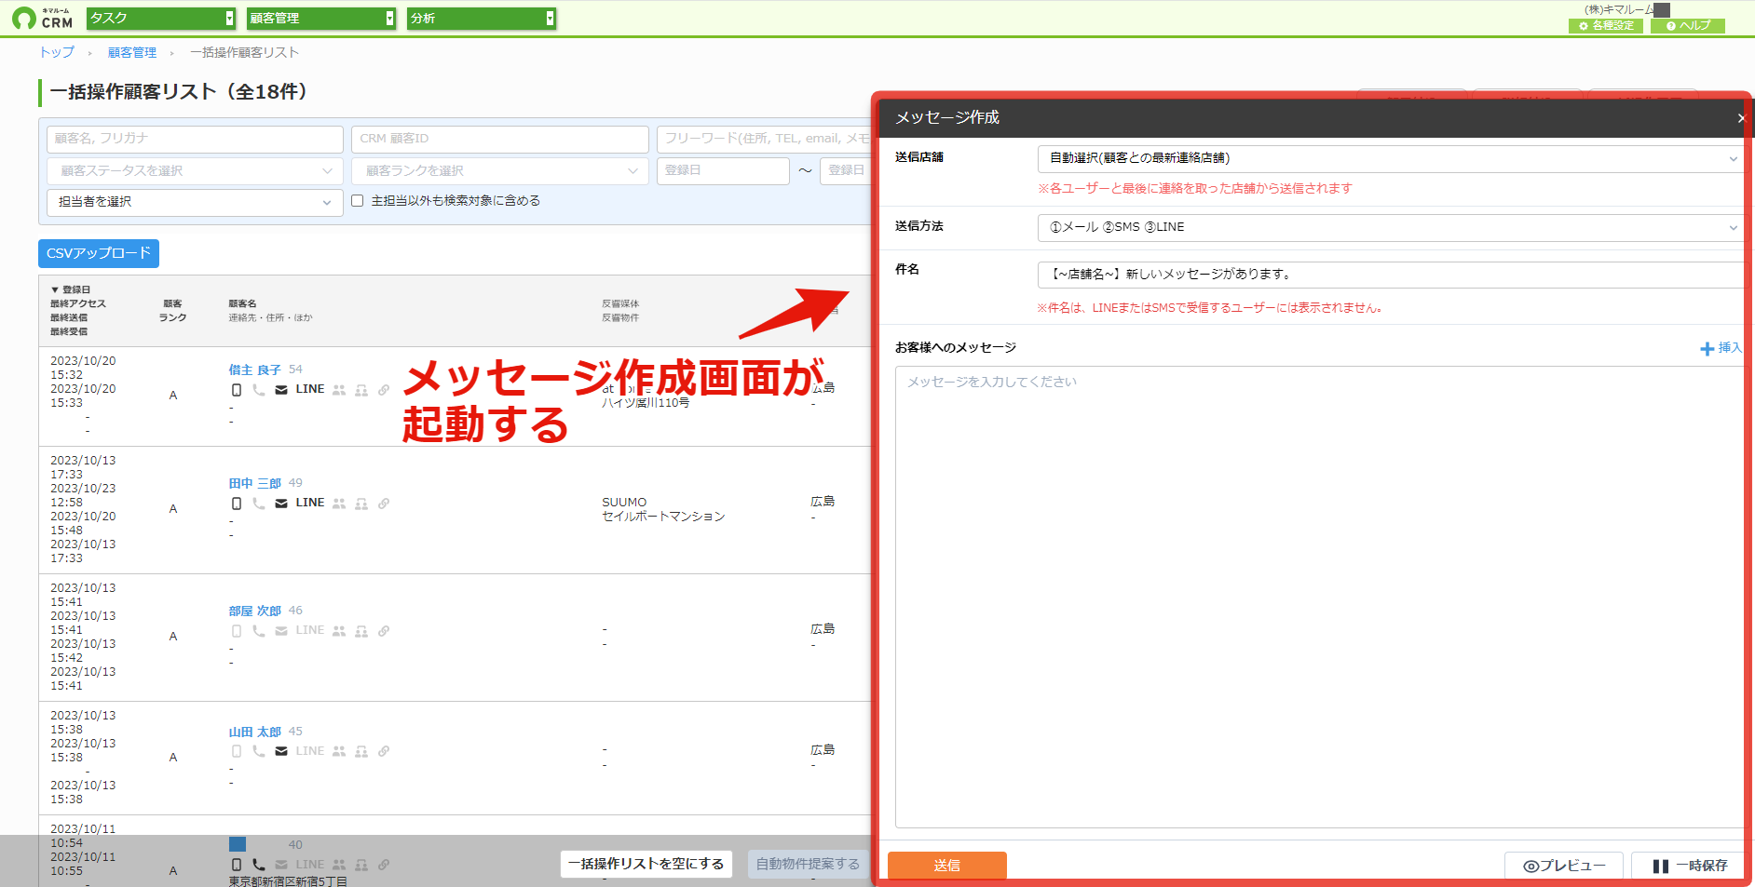The image size is (1755, 887).
Task: Open the 分析 menu
Action: pos(482,19)
